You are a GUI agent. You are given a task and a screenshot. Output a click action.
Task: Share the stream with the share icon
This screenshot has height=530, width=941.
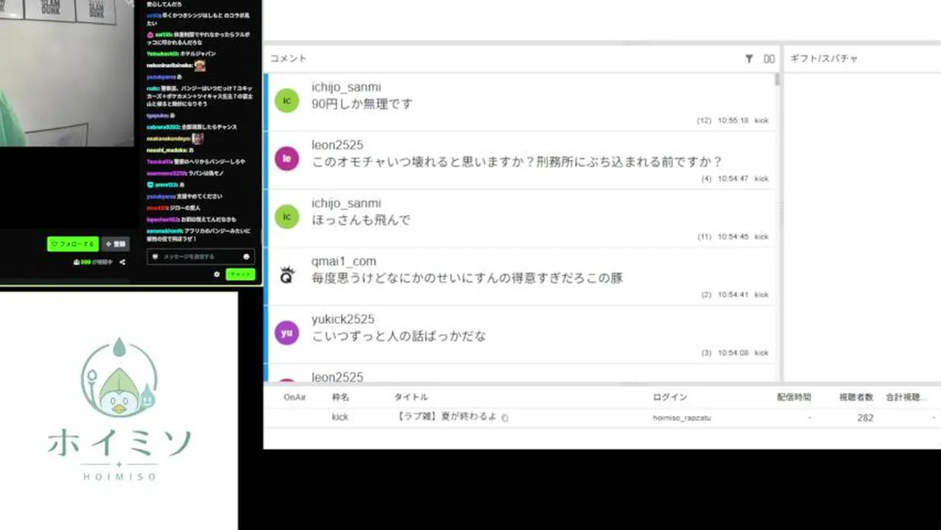[122, 262]
